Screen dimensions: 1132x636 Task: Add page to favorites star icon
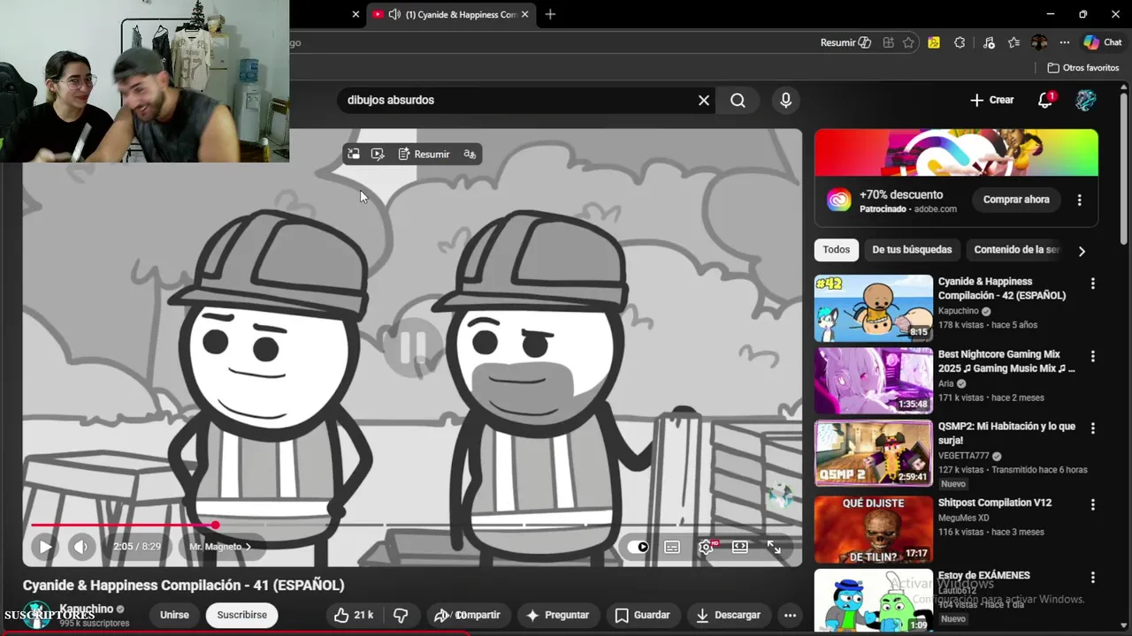coord(908,42)
